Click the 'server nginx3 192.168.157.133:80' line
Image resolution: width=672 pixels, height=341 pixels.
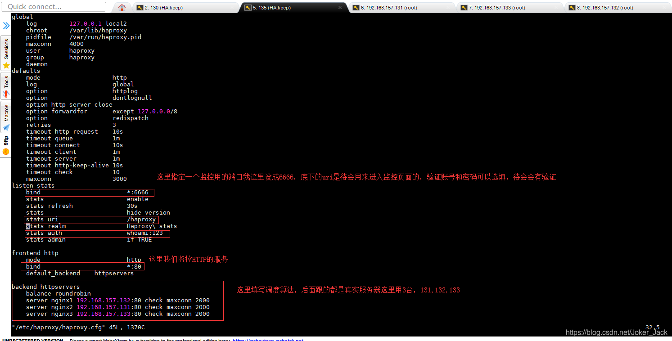click(x=118, y=314)
